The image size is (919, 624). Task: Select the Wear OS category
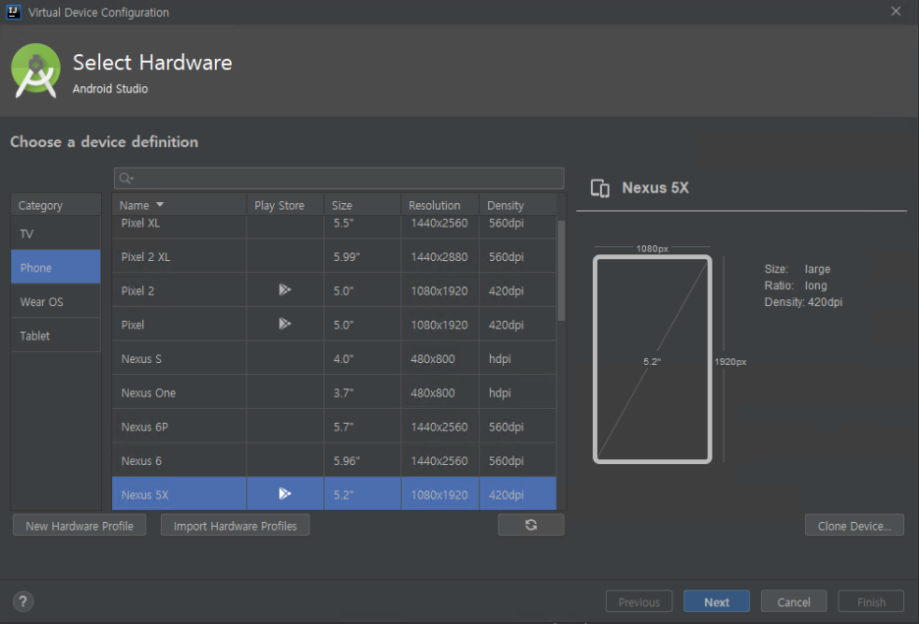[x=56, y=302]
